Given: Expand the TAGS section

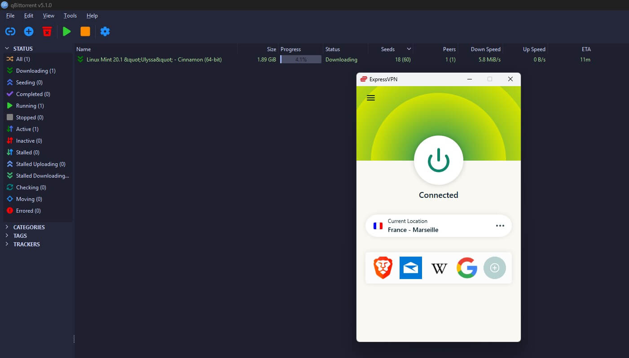Looking at the screenshot, I should click(7, 236).
